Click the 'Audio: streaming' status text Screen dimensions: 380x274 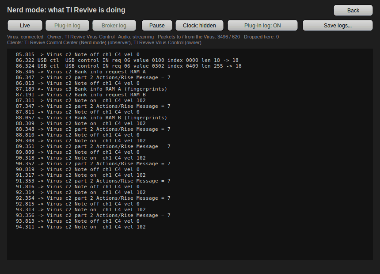coord(136,37)
